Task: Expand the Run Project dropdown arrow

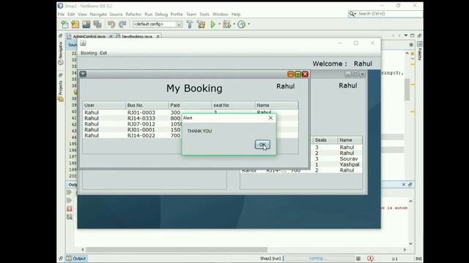Action: 219,24
